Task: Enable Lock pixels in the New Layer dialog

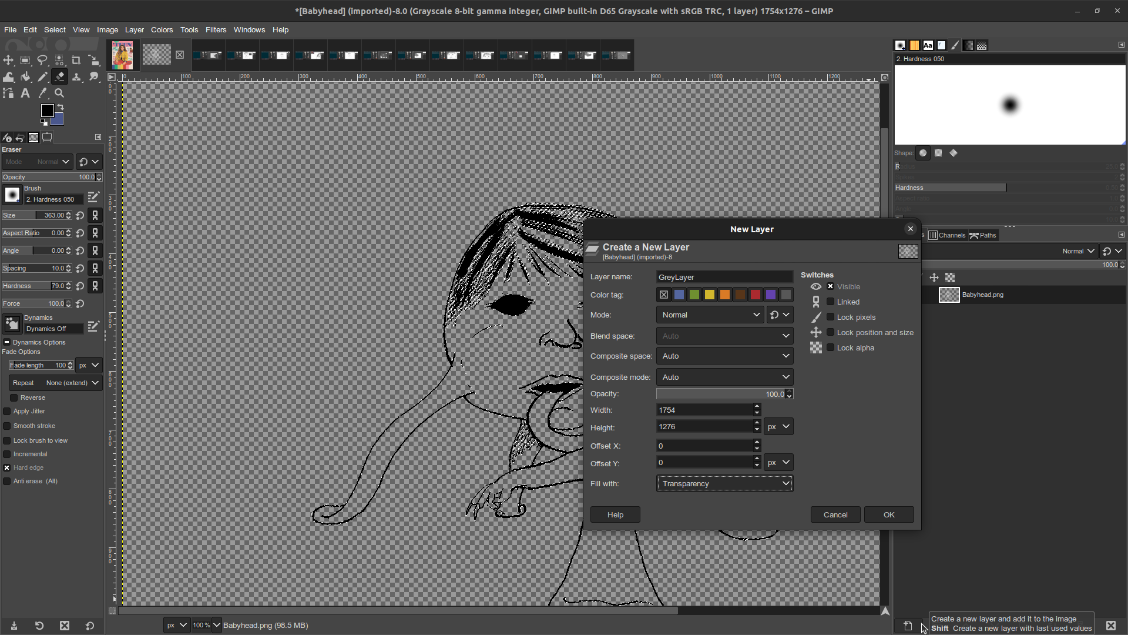Action: [x=831, y=317]
